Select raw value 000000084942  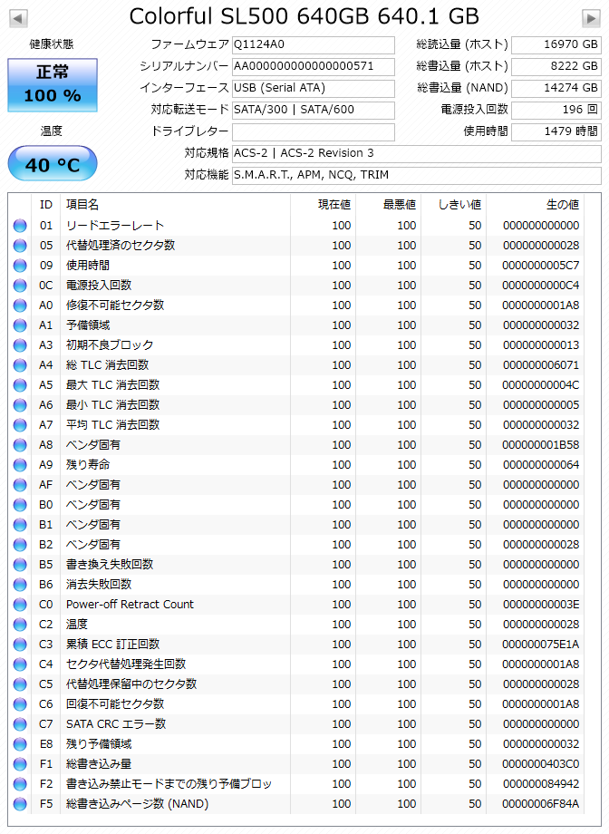point(540,784)
